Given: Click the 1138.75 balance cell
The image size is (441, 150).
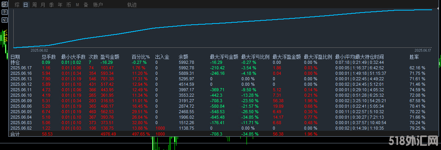Looking at the screenshot, I should click(186, 128).
